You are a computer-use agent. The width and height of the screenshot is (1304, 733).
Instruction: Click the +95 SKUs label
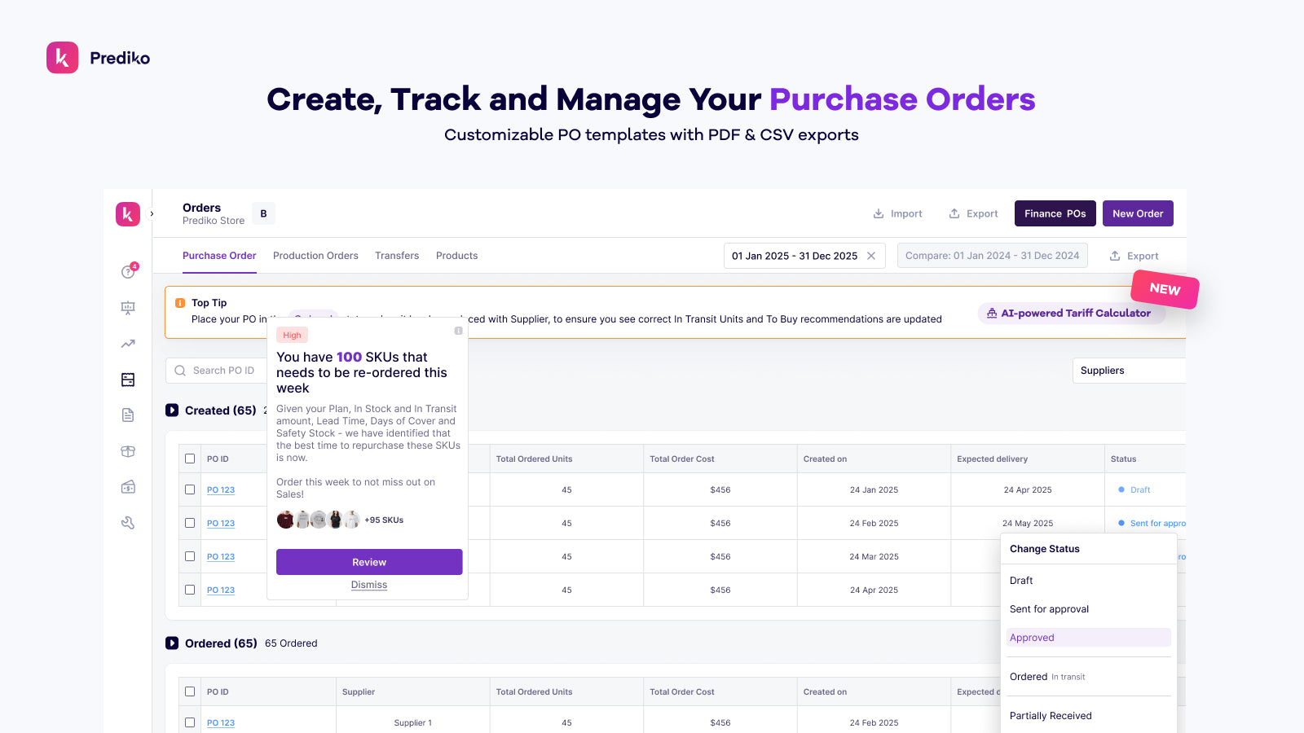tap(384, 520)
